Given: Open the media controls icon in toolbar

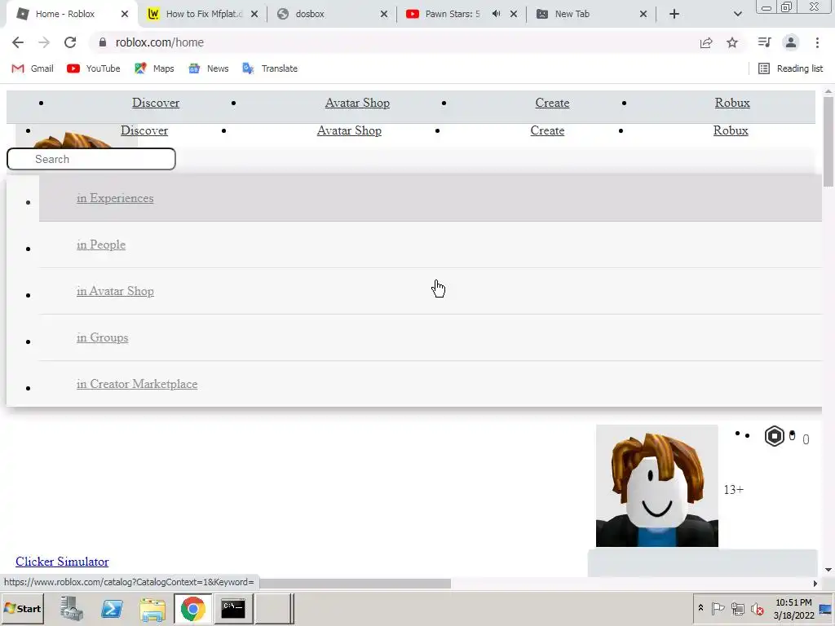Looking at the screenshot, I should point(764,42).
